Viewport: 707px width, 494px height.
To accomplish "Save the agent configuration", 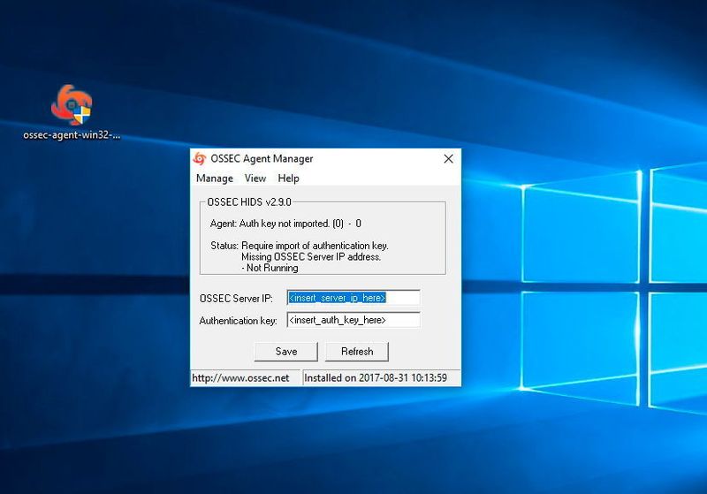I will 286,352.
